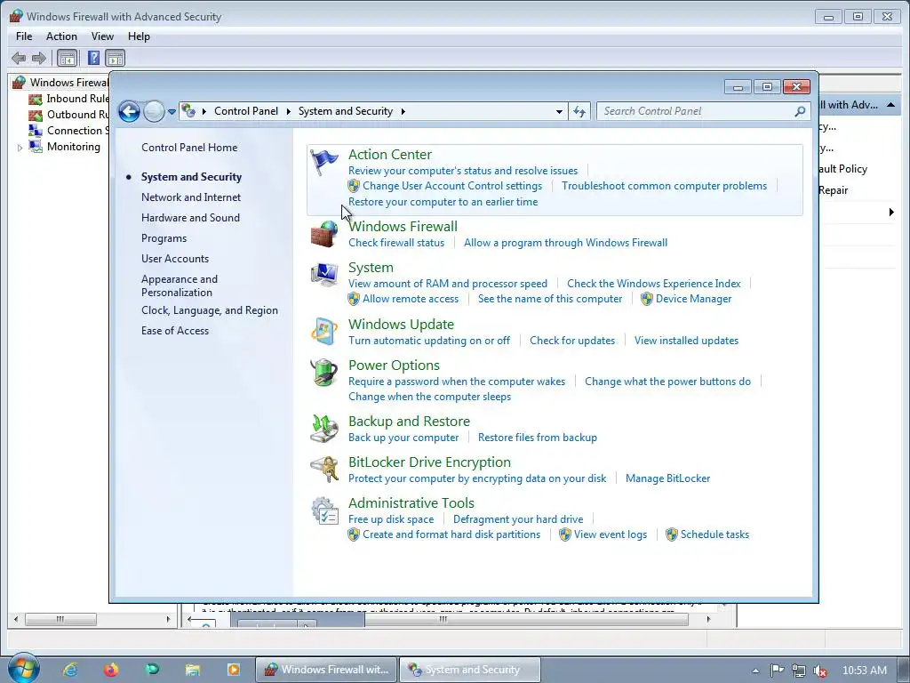The image size is (910, 683).
Task: Open the Windows Start orb
Action: (x=23, y=669)
